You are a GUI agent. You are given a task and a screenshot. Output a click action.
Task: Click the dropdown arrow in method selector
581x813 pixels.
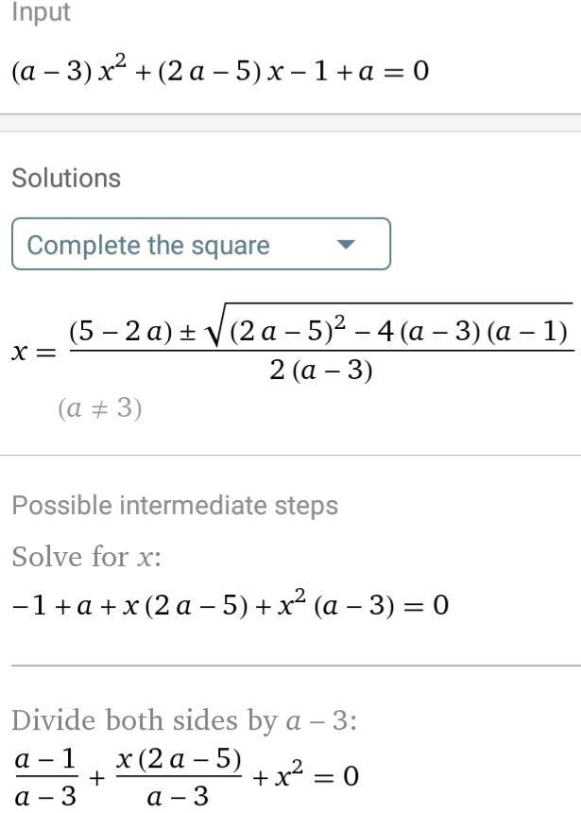pyautogui.click(x=346, y=245)
